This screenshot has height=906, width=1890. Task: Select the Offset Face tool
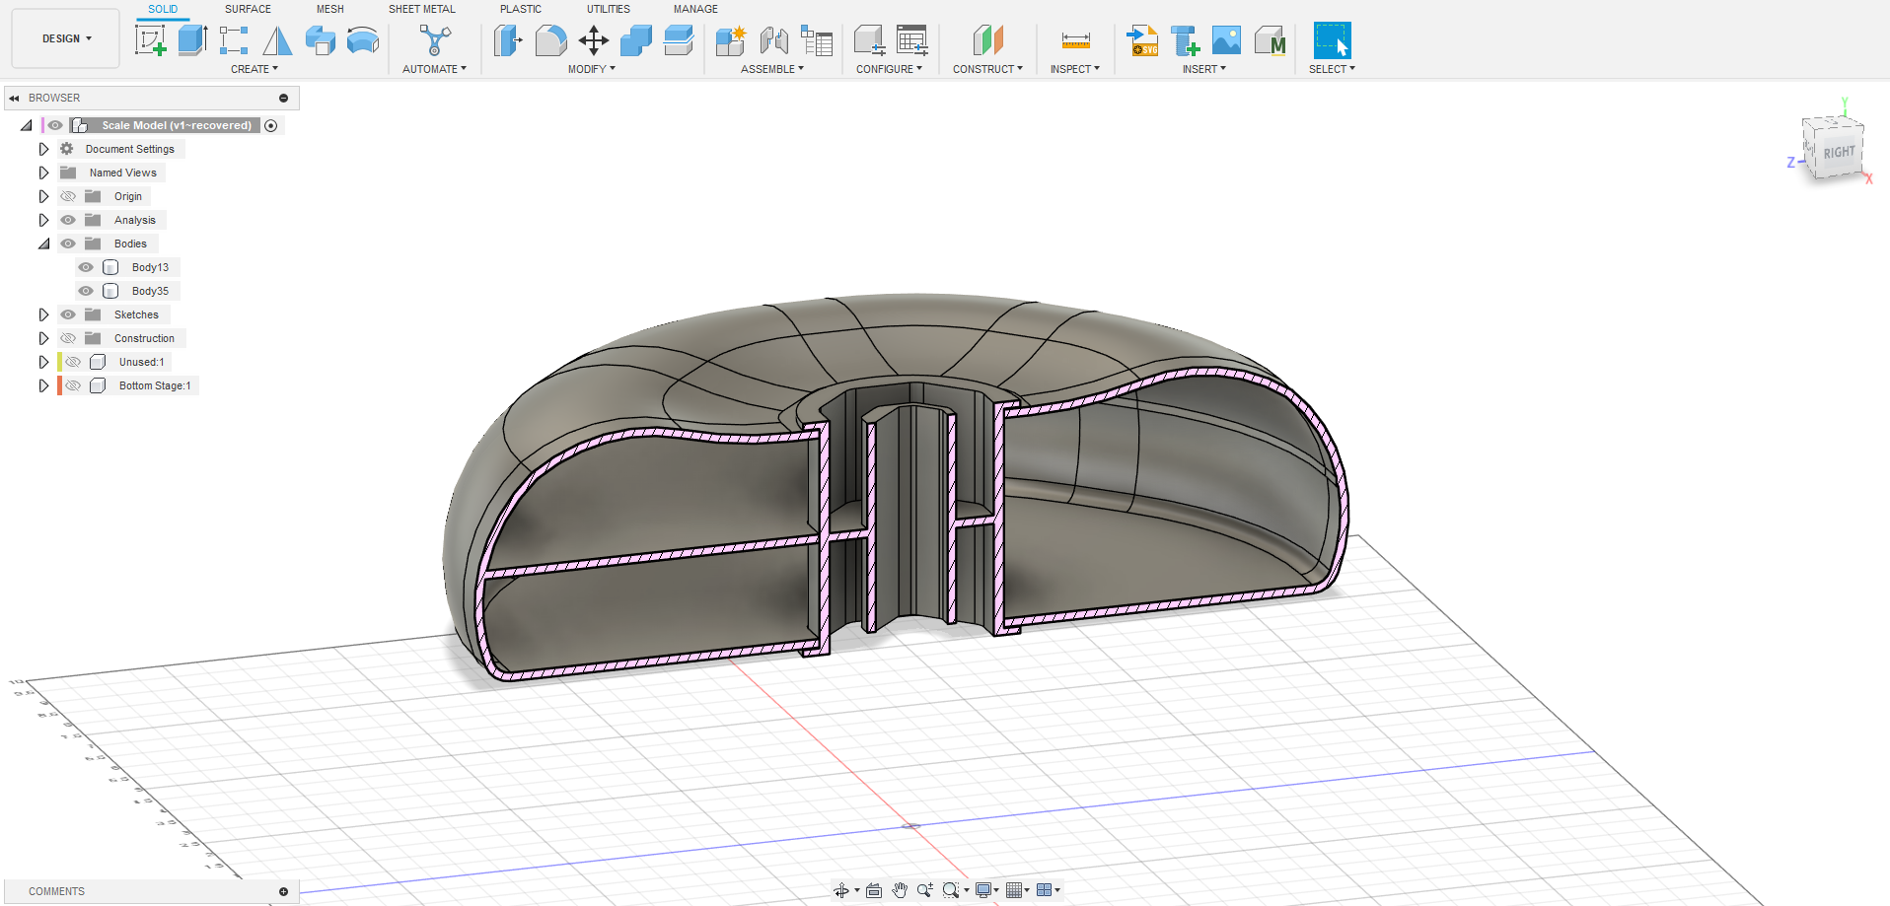(x=679, y=40)
